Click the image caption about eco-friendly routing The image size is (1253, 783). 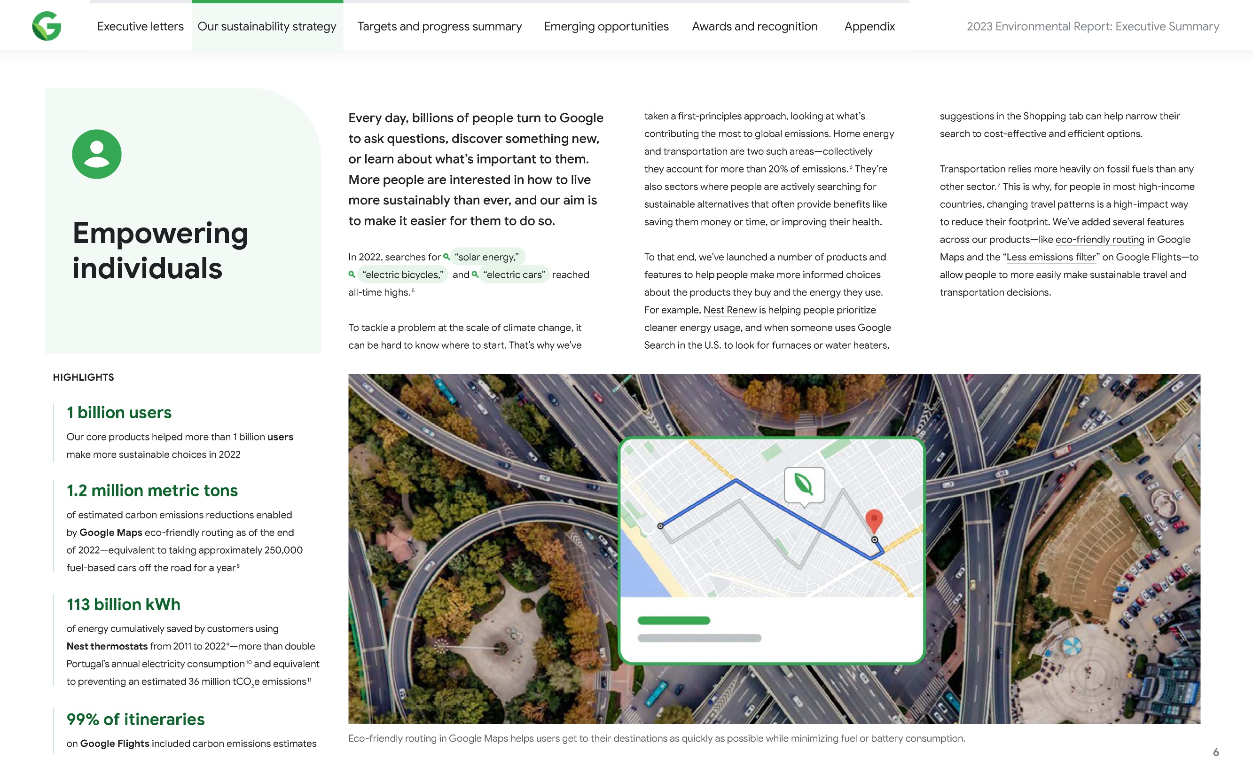point(657,738)
